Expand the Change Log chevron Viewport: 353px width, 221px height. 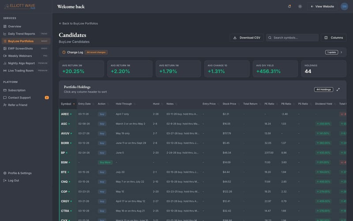341,52
